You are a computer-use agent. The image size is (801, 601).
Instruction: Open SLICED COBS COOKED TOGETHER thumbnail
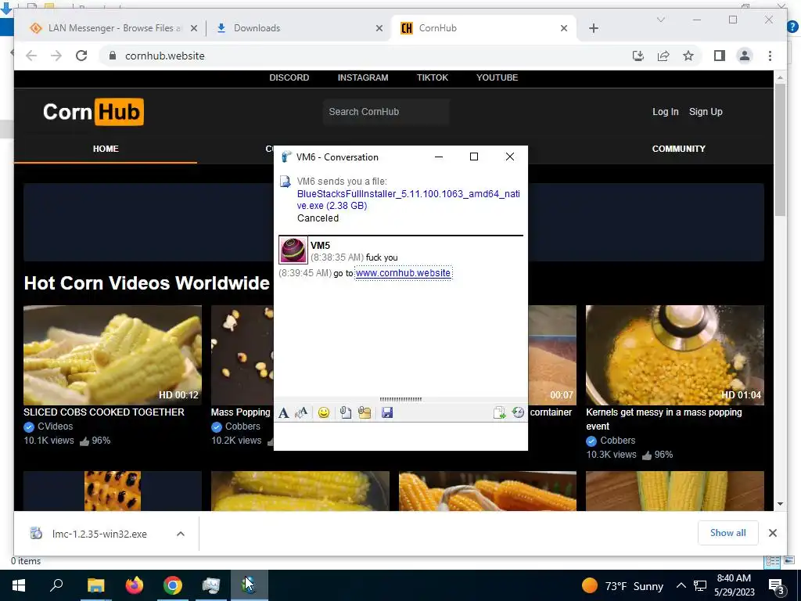pyautogui.click(x=113, y=355)
